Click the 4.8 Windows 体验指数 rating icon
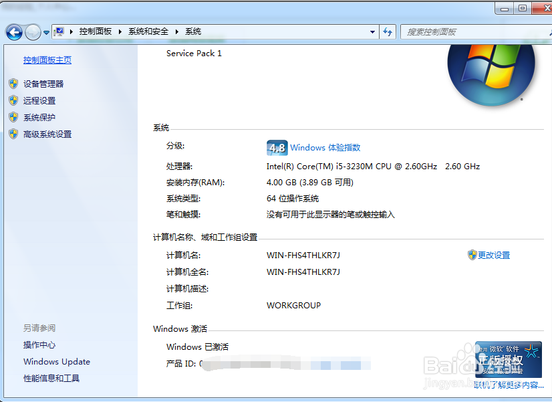Screen dimensions: 552x402 click(x=276, y=148)
